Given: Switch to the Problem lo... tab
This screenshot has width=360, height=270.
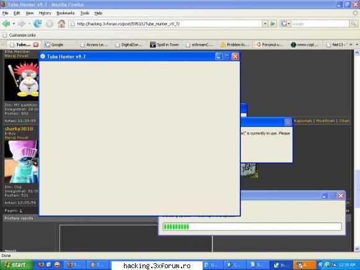Looking at the screenshot, I should (x=235, y=45).
